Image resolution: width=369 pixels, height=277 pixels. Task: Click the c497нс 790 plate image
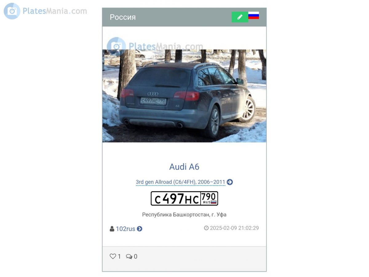pyautogui.click(x=184, y=199)
